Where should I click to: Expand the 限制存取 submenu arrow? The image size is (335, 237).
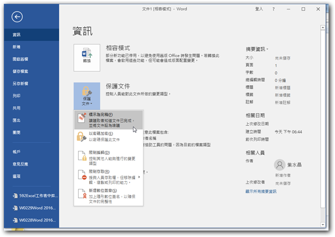[139, 177]
